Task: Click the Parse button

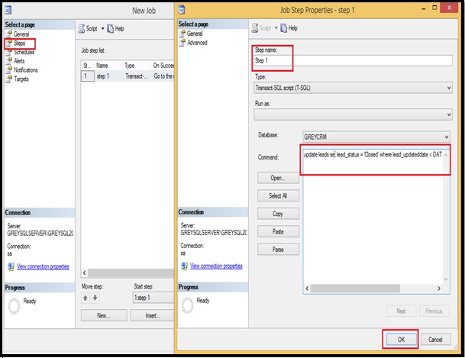Action: click(x=278, y=250)
